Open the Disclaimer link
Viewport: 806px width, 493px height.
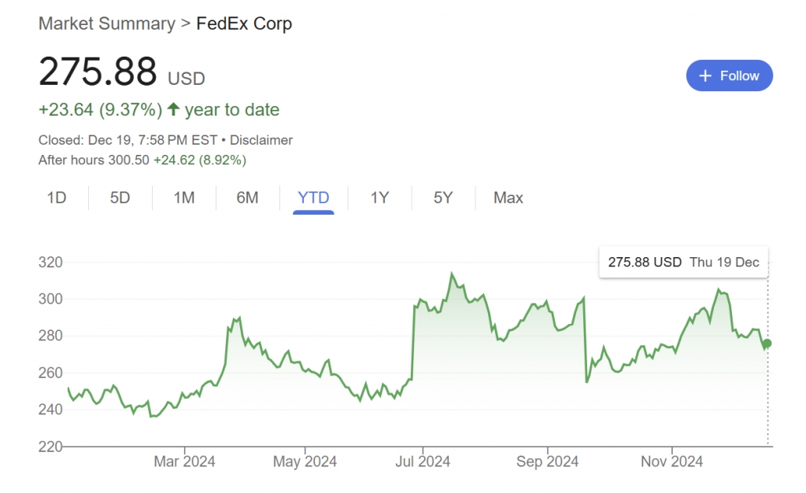pos(261,140)
